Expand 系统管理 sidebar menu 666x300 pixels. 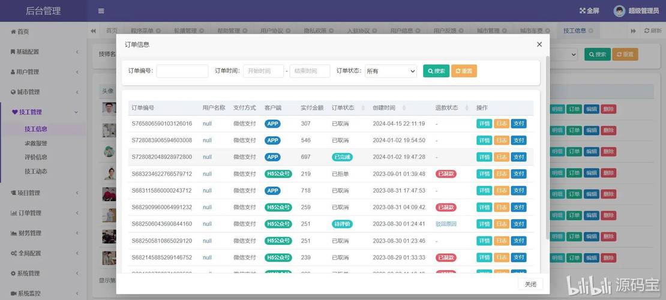(x=43, y=273)
